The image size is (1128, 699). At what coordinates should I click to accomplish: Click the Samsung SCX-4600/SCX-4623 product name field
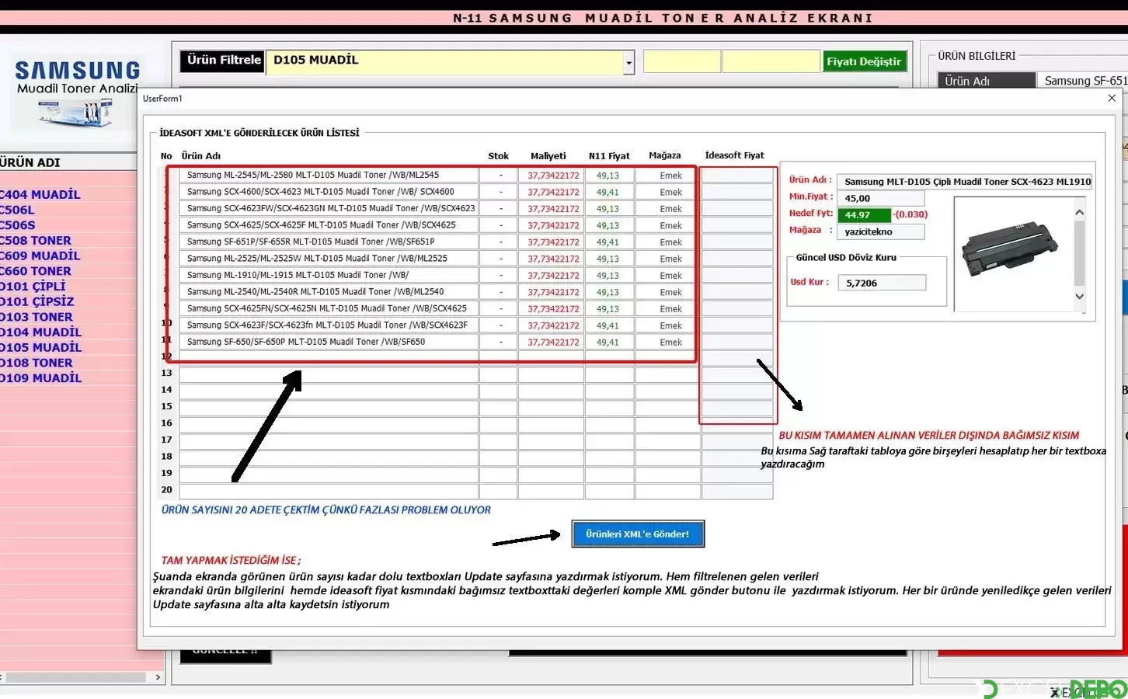pyautogui.click(x=329, y=192)
